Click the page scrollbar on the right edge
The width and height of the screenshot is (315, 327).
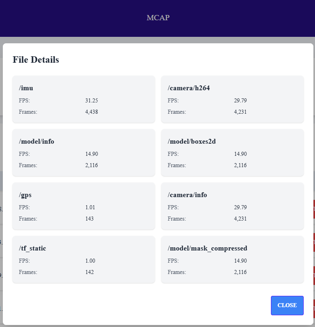point(313,162)
